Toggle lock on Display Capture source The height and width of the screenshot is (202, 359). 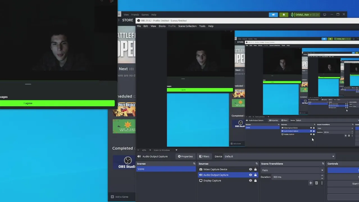click(255, 181)
